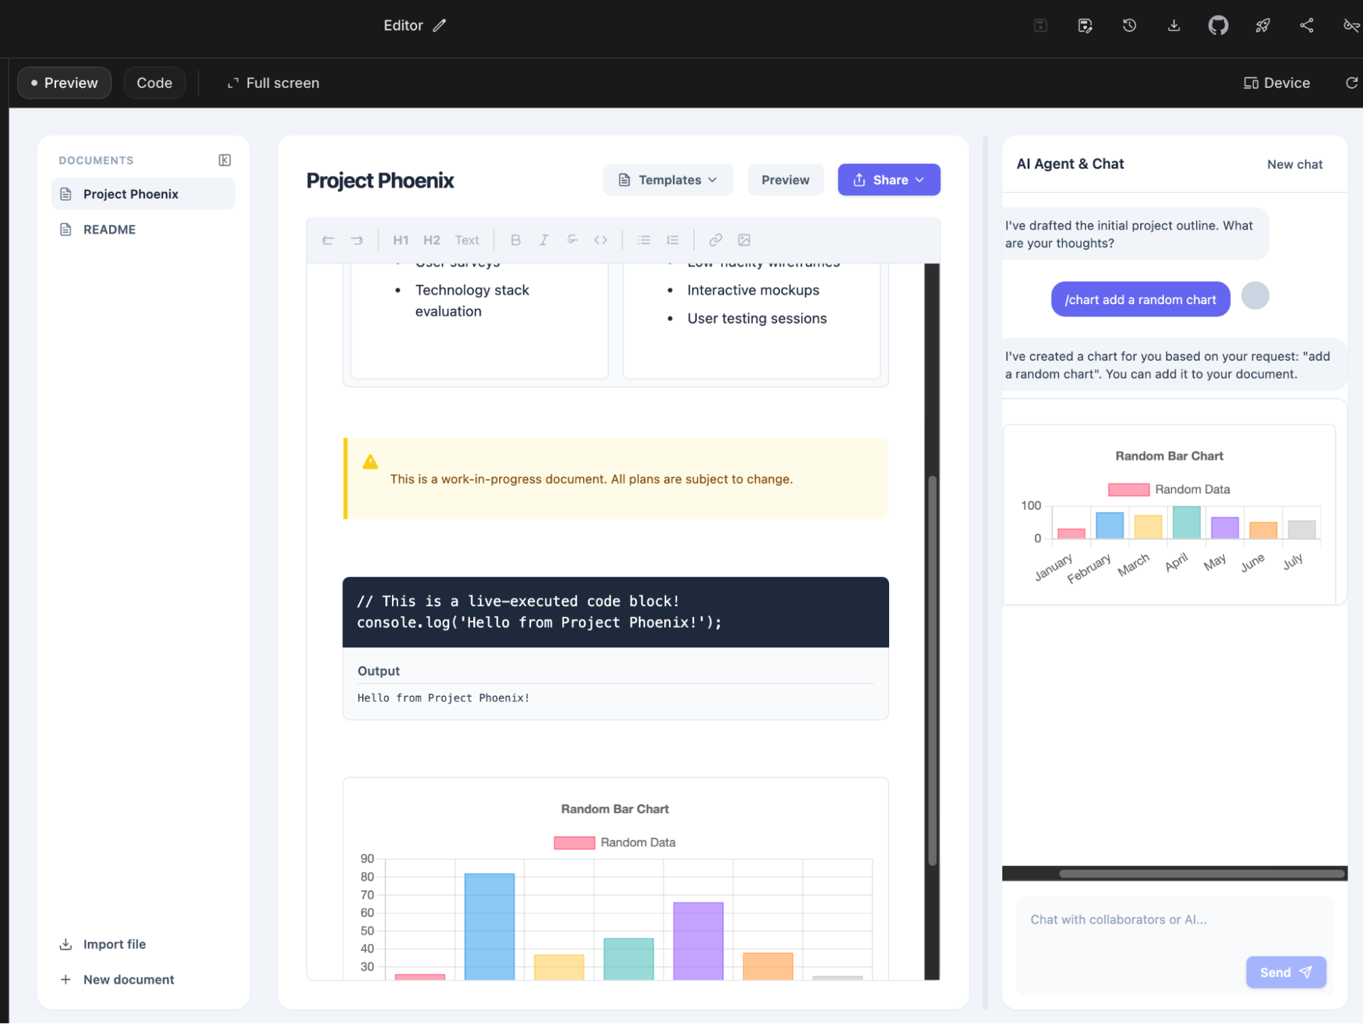Screen dimensions: 1363x1024
Task: Click the Send button
Action: coord(1285,972)
